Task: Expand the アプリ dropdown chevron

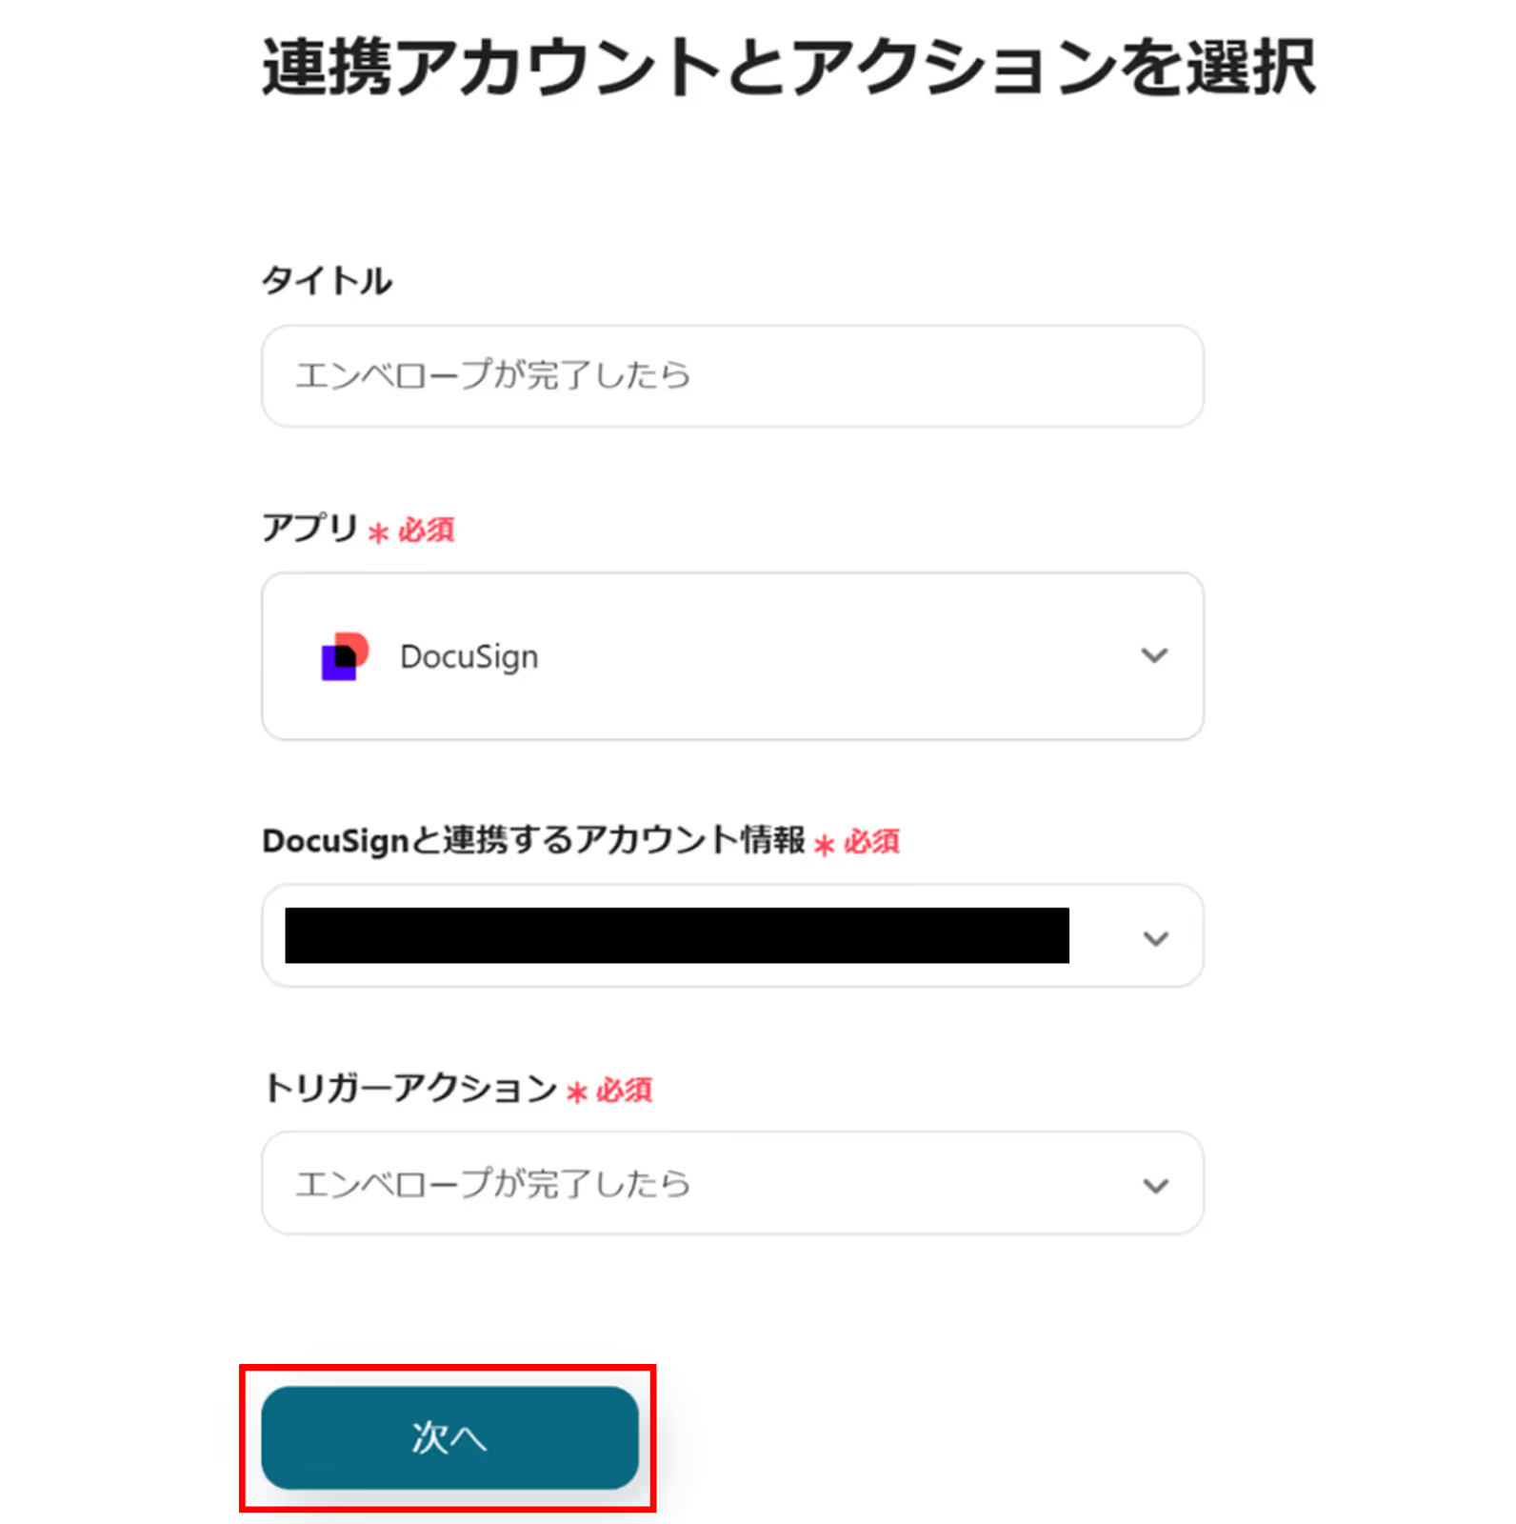Action: click(1154, 655)
